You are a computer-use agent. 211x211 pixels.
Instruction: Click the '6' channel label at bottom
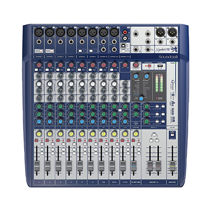pyautogui.click(x=93, y=182)
